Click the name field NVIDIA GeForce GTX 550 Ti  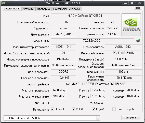tap(85, 16)
